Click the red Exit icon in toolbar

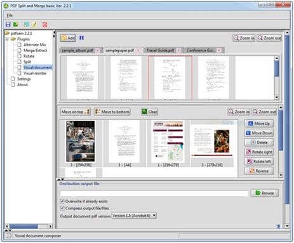click(44, 25)
